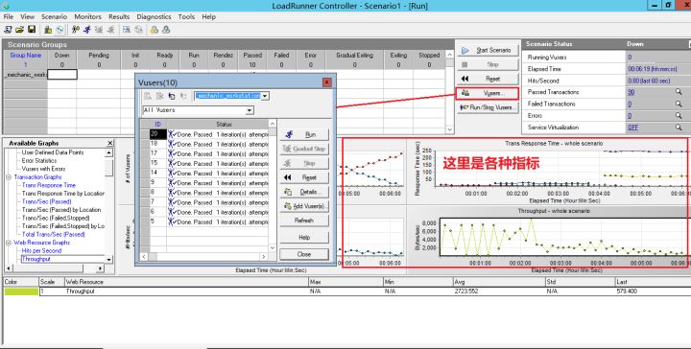Select Trans/Sec (Passed) in graph tree
This screenshot has width=691, height=349.
click(x=47, y=201)
